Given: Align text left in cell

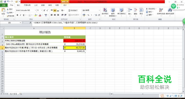Looking at the screenshot, I should [x=52, y=15].
